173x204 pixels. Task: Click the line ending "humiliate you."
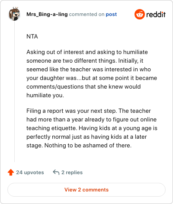[45, 95]
